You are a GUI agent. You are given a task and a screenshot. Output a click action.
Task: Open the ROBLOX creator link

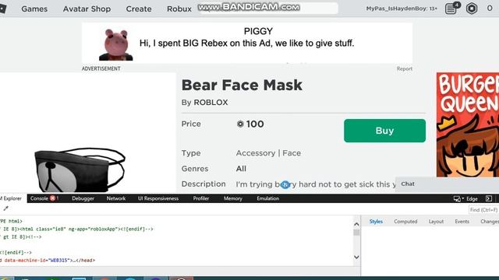pos(211,103)
